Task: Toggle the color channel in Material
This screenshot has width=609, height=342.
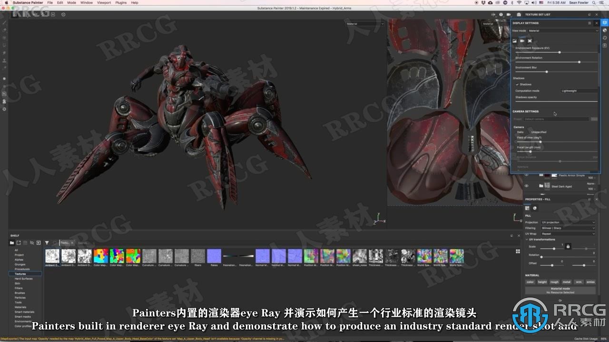Action: pos(530,282)
